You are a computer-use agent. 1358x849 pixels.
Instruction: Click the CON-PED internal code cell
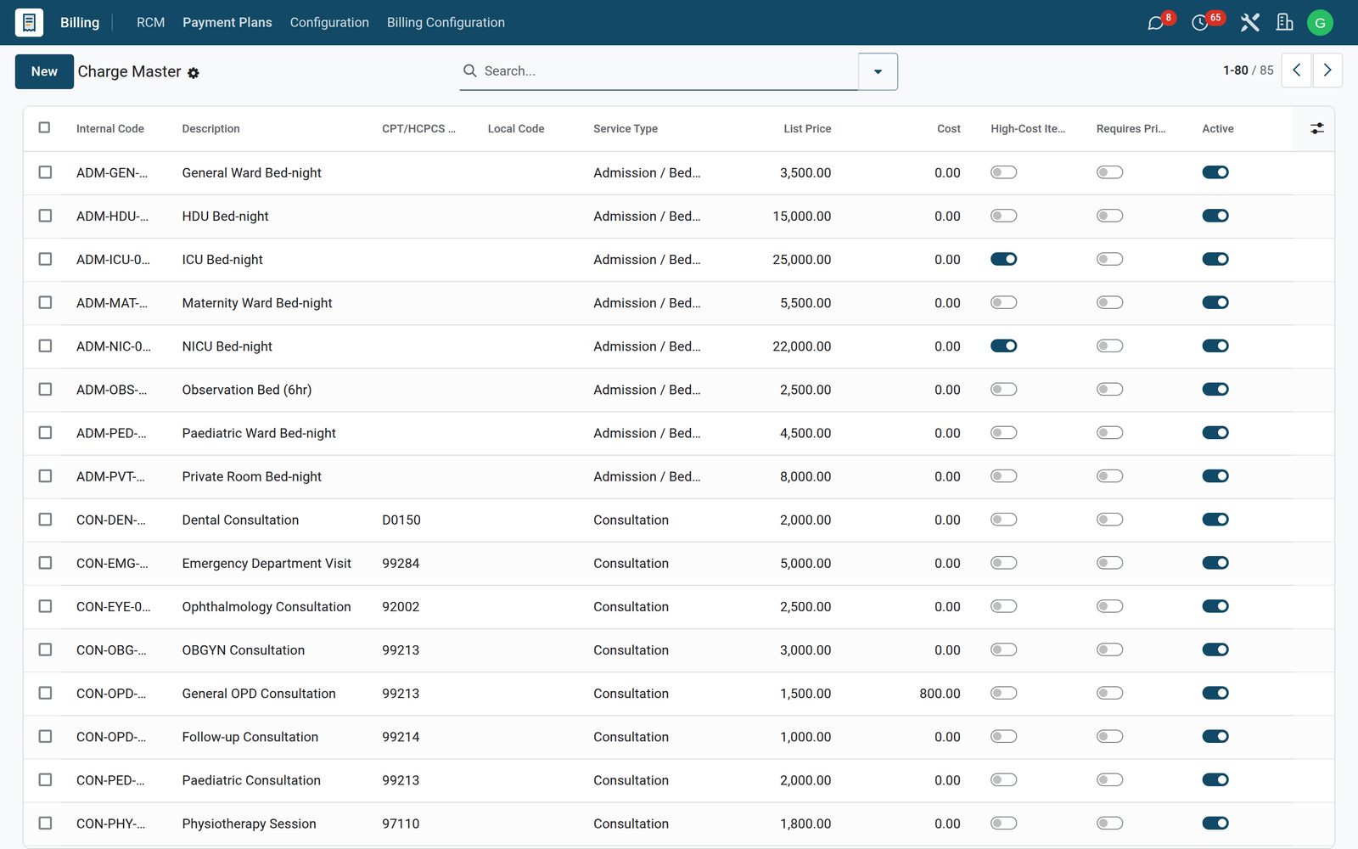110,780
